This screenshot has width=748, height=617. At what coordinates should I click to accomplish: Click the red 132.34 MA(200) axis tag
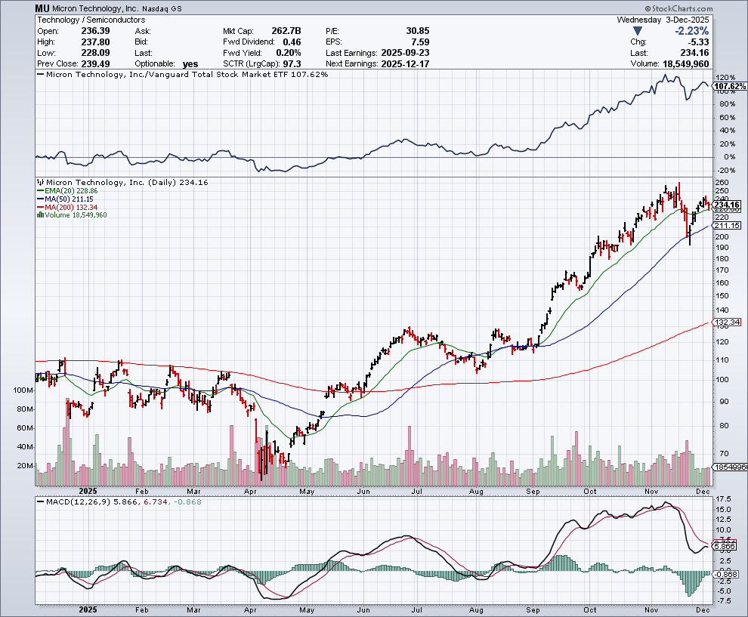pyautogui.click(x=726, y=322)
